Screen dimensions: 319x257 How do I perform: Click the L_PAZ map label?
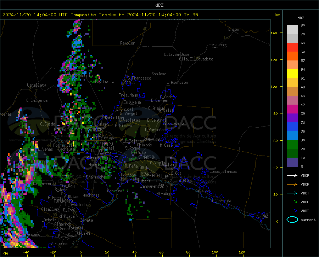(263, 216)
